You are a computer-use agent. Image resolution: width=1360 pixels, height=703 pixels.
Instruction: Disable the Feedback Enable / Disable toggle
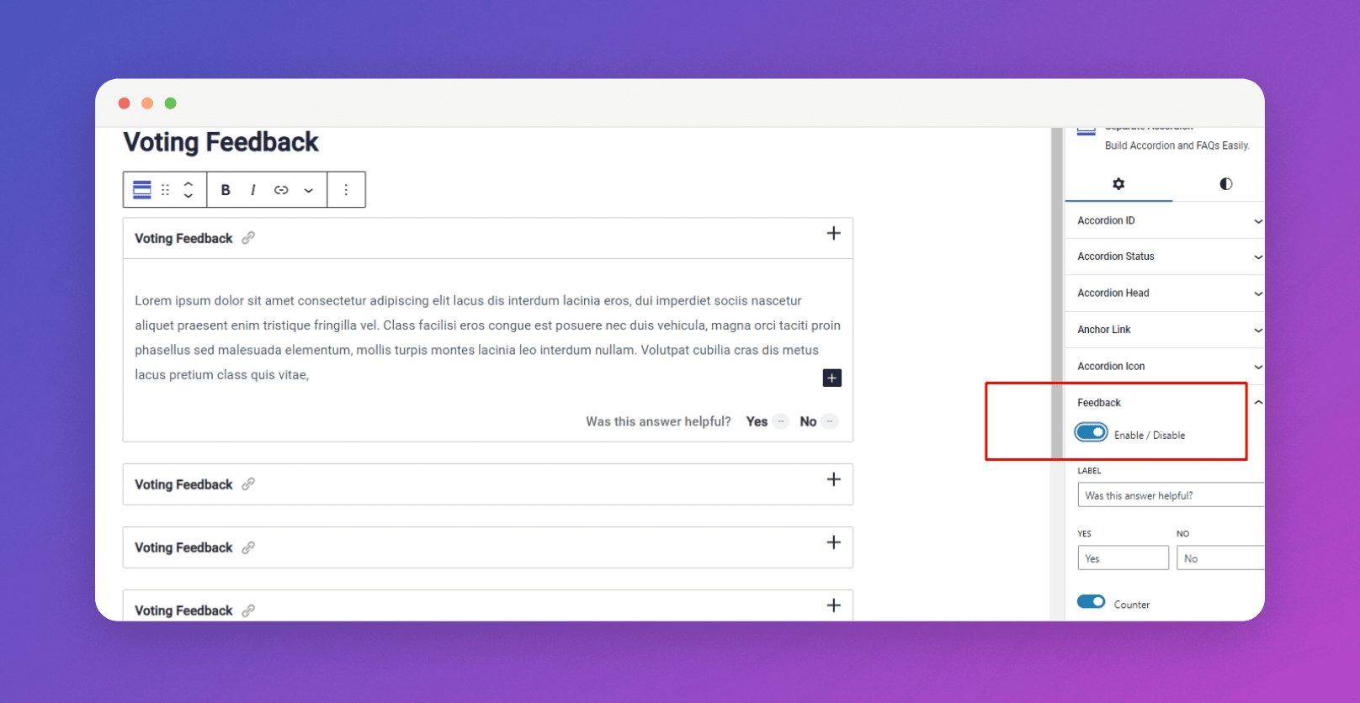(1092, 433)
